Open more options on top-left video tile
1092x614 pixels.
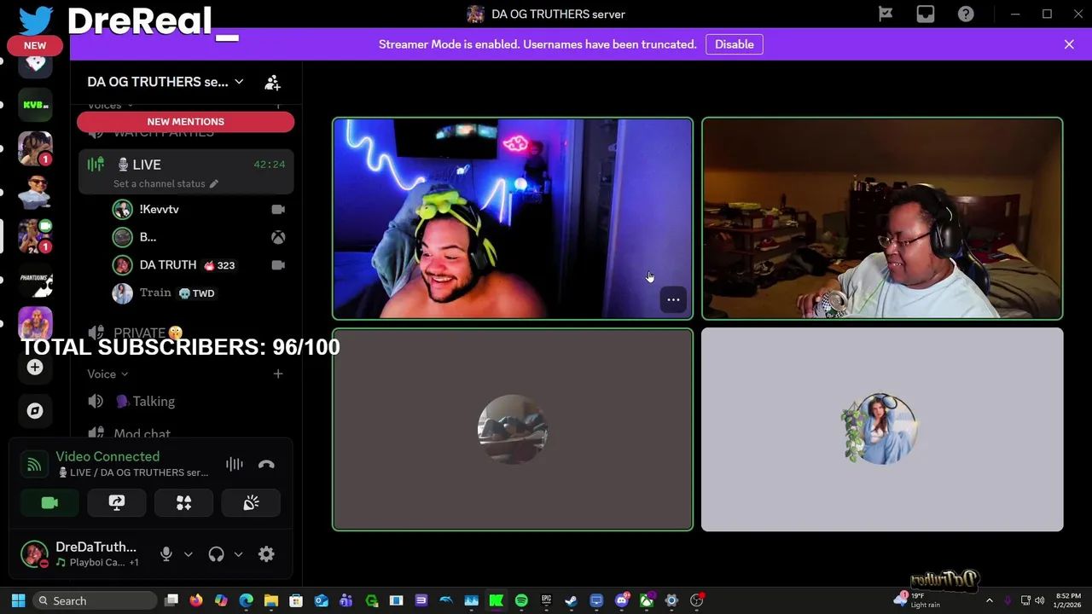click(673, 299)
